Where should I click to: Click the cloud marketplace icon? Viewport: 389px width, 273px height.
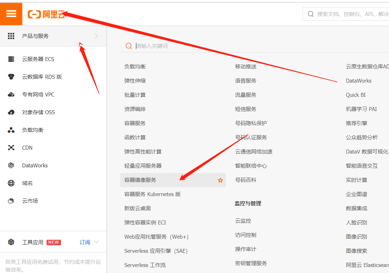click(x=11, y=201)
